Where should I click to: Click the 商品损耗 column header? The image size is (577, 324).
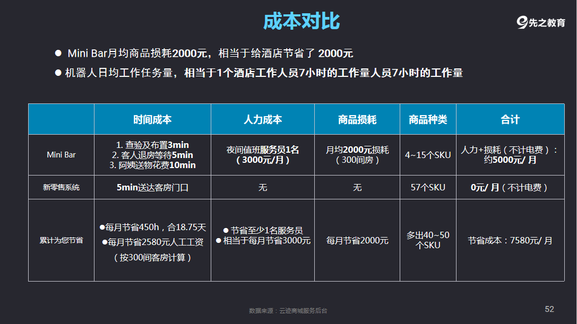pos(357,120)
